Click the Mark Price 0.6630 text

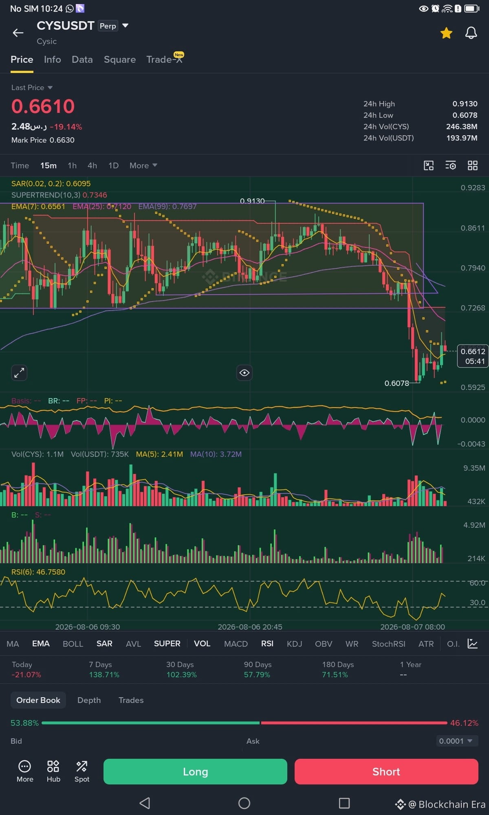pos(43,140)
